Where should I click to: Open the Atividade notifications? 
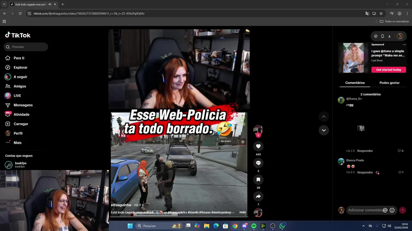[x=21, y=115]
